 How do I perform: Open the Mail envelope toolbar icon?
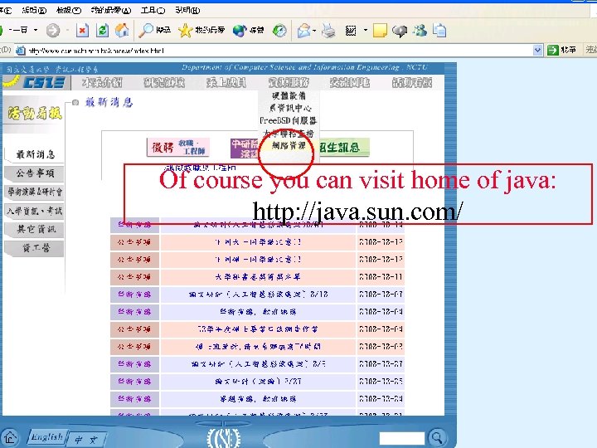click(303, 30)
